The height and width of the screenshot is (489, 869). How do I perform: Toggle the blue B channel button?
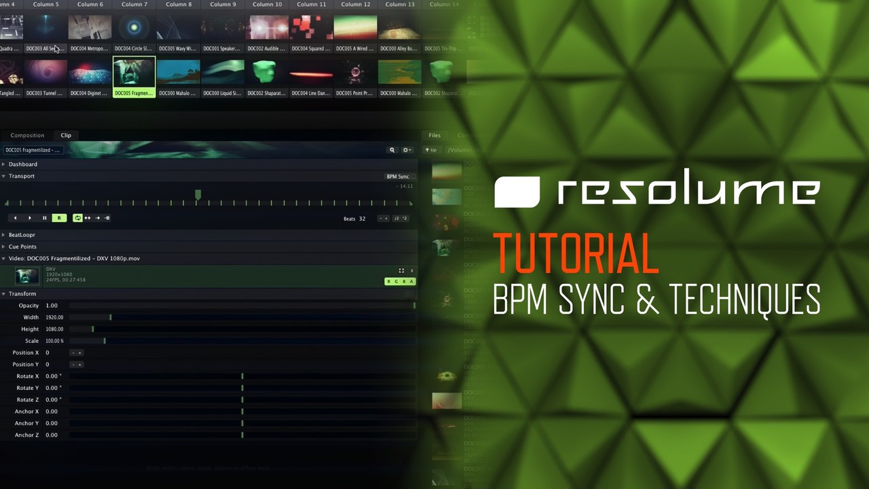[x=404, y=281]
